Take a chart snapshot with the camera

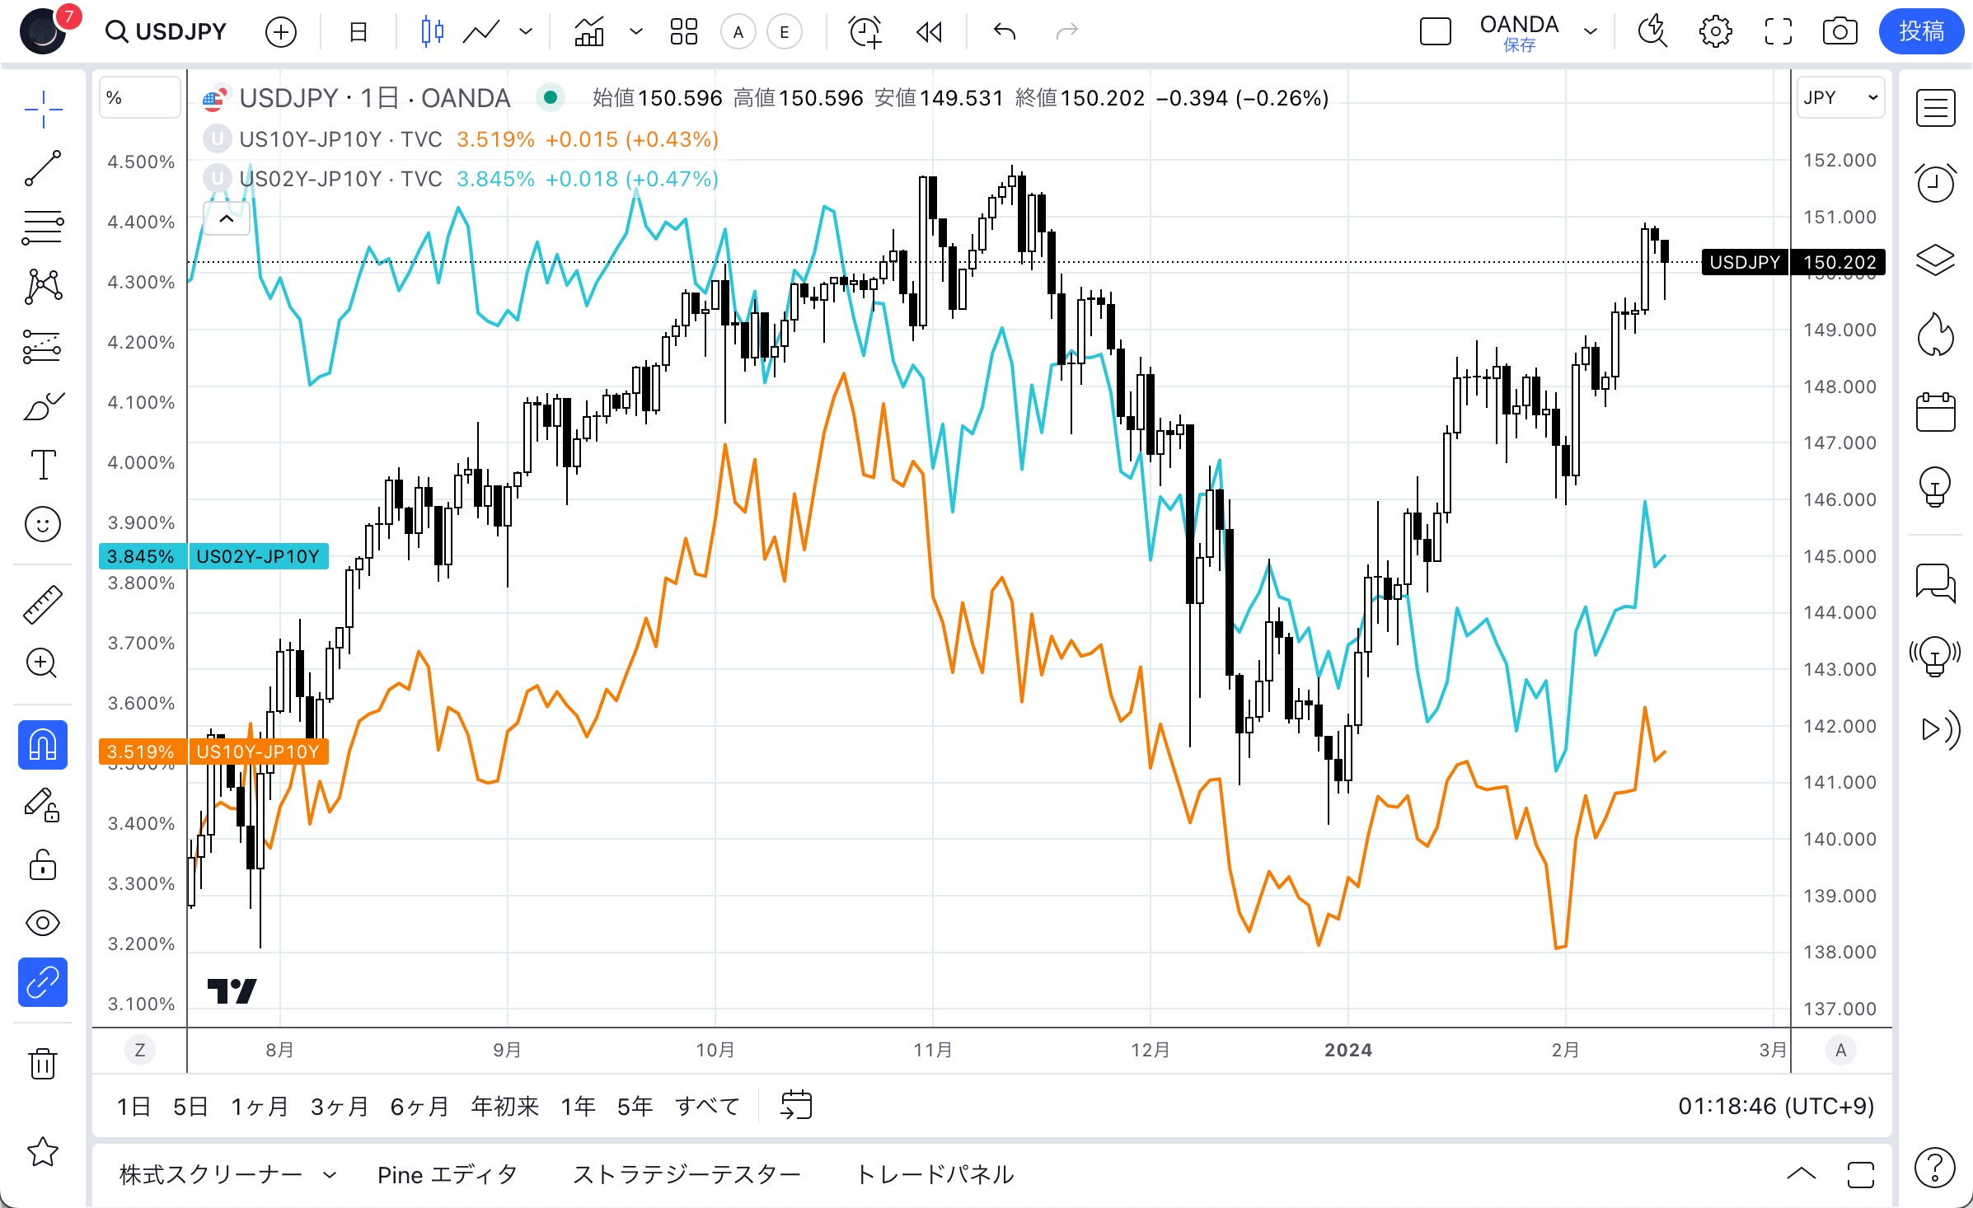click(1839, 32)
